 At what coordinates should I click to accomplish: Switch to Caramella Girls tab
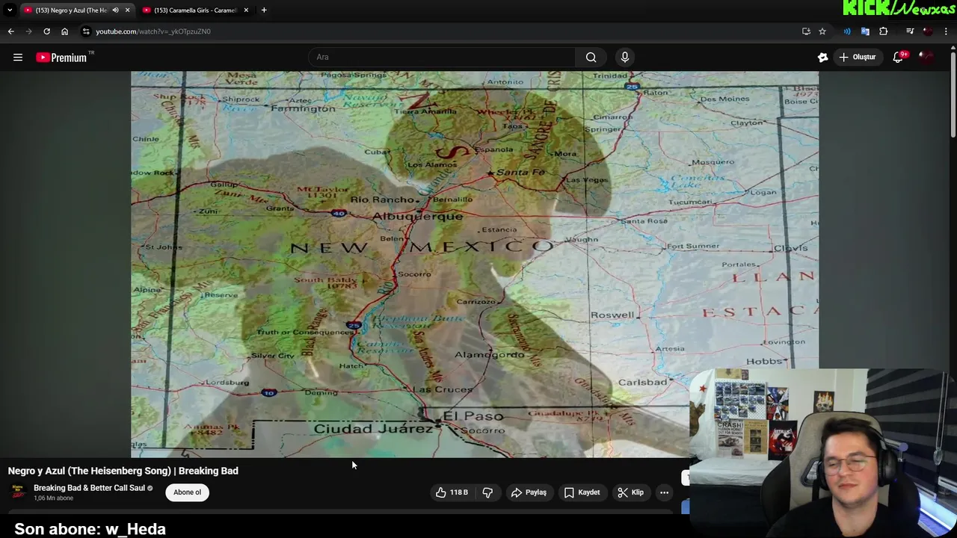click(x=196, y=10)
